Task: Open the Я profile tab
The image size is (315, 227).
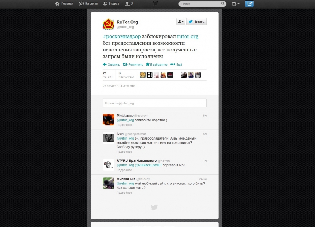Action: 129,4
